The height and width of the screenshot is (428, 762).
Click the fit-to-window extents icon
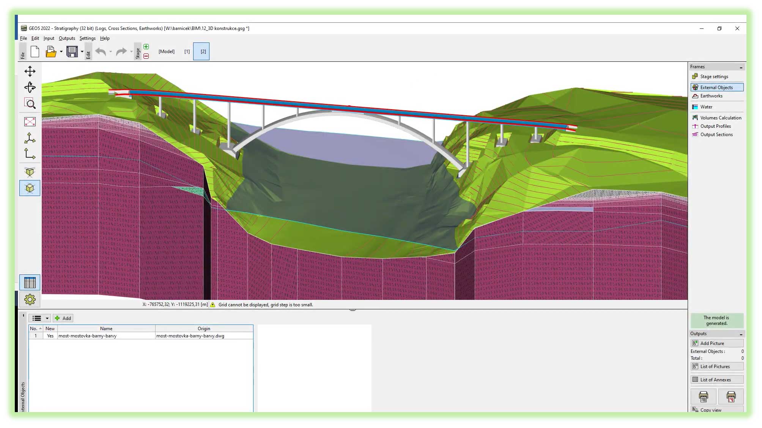point(30,122)
